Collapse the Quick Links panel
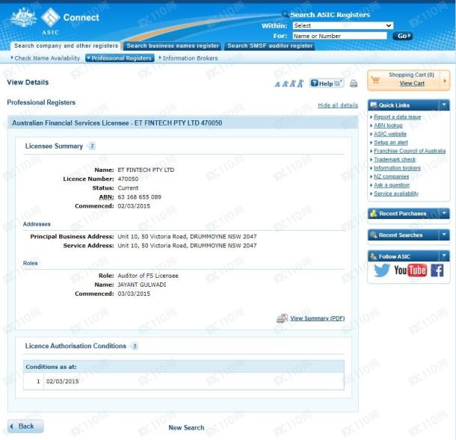This screenshot has height=440, width=456. [x=444, y=105]
